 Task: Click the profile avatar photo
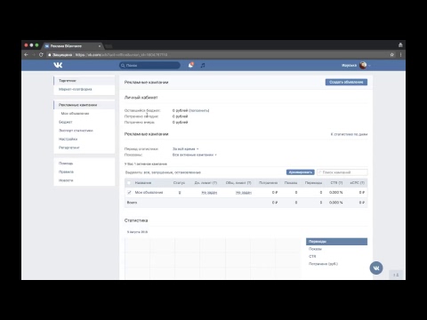[x=363, y=65]
